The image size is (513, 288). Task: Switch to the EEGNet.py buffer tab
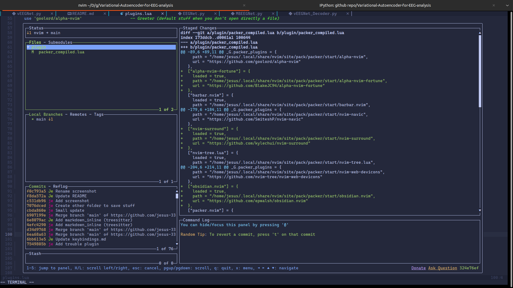tap(194, 14)
